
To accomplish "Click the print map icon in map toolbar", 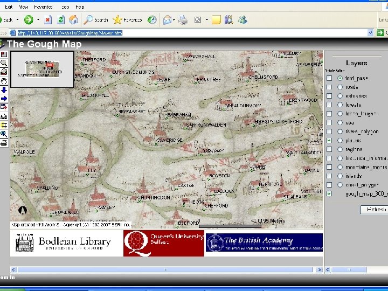I will [x=4, y=143].
